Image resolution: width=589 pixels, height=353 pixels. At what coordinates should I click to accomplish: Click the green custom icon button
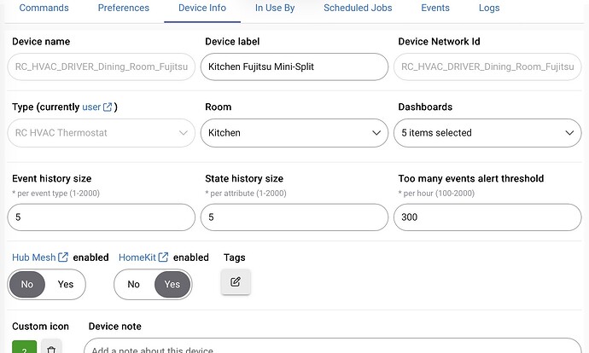click(25, 348)
